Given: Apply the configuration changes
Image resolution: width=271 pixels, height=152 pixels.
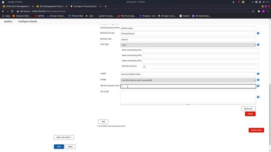Looking at the screenshot, I should (x=70, y=147).
